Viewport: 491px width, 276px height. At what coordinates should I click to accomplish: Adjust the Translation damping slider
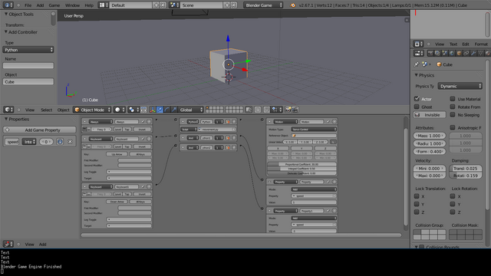click(x=466, y=169)
